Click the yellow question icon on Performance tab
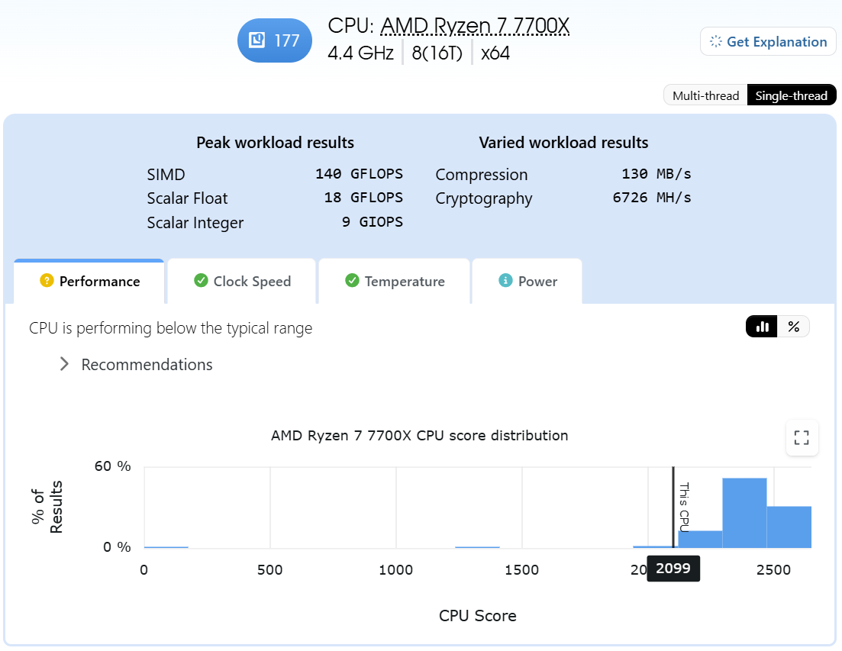 coord(47,281)
